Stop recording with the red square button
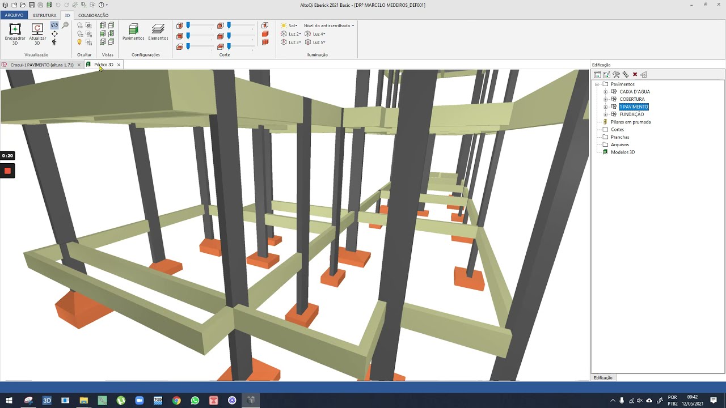Viewport: 726px width, 408px height. pyautogui.click(x=7, y=171)
